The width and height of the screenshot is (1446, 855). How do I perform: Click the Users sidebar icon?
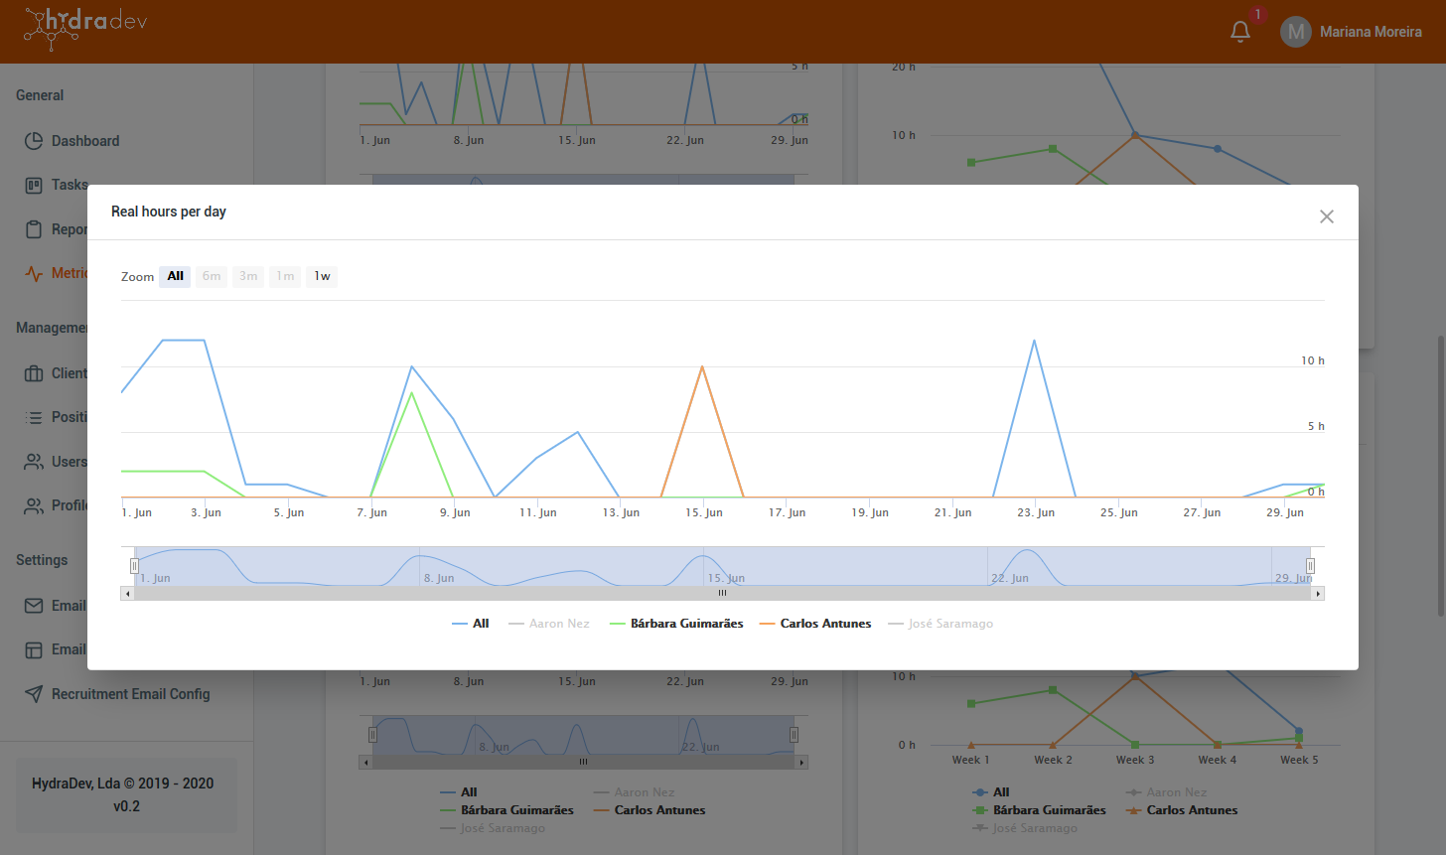34,462
